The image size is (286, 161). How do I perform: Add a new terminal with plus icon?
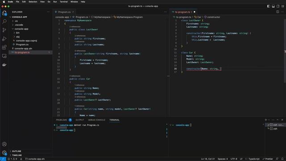pyautogui.click(x=265, y=120)
